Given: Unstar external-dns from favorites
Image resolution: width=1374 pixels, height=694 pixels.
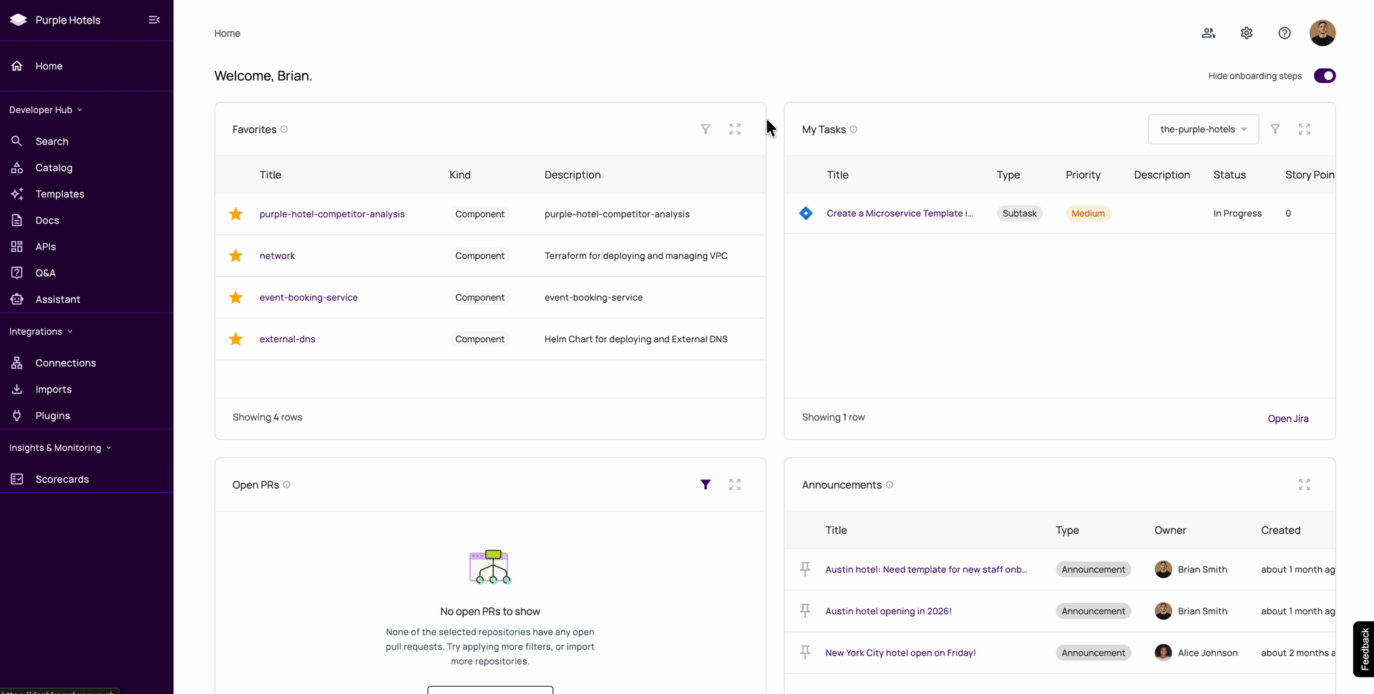Looking at the screenshot, I should pos(235,339).
